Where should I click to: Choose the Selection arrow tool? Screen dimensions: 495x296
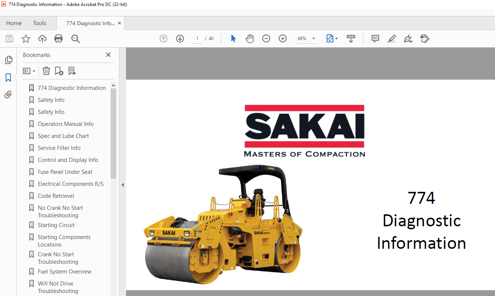(233, 39)
